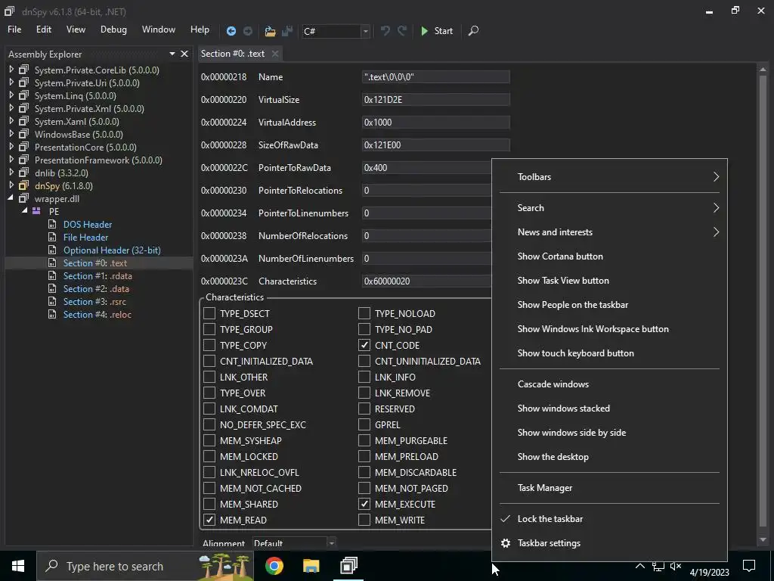Image resolution: width=774 pixels, height=581 pixels.
Task: Collapse the PE node
Action: point(24,211)
